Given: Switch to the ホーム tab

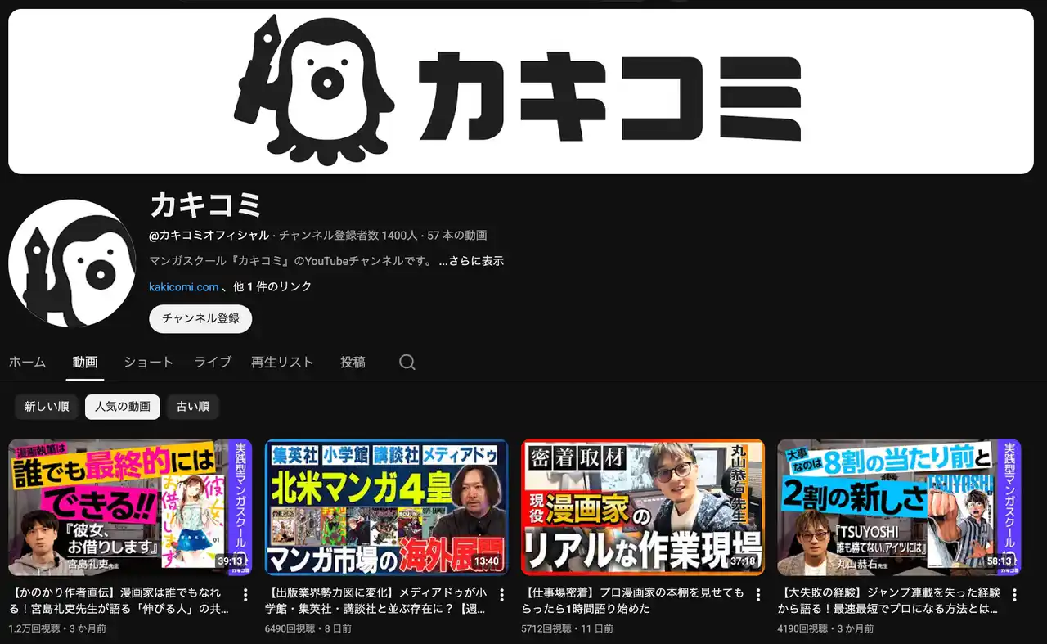Looking at the screenshot, I should (x=27, y=363).
